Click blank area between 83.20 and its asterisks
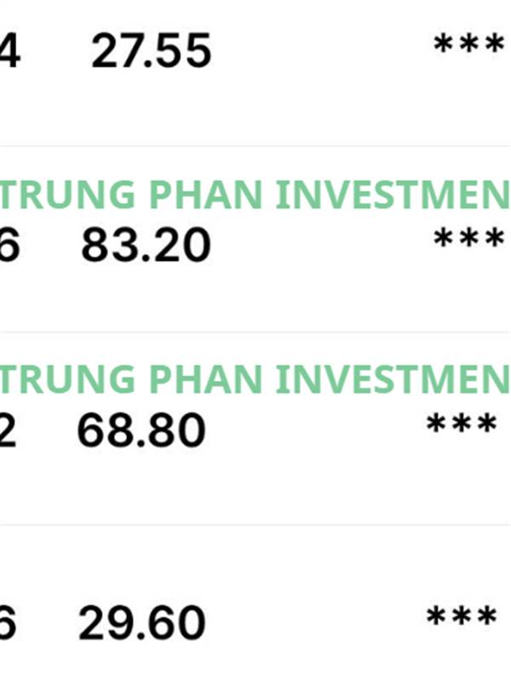The image size is (511, 682). pos(324,246)
